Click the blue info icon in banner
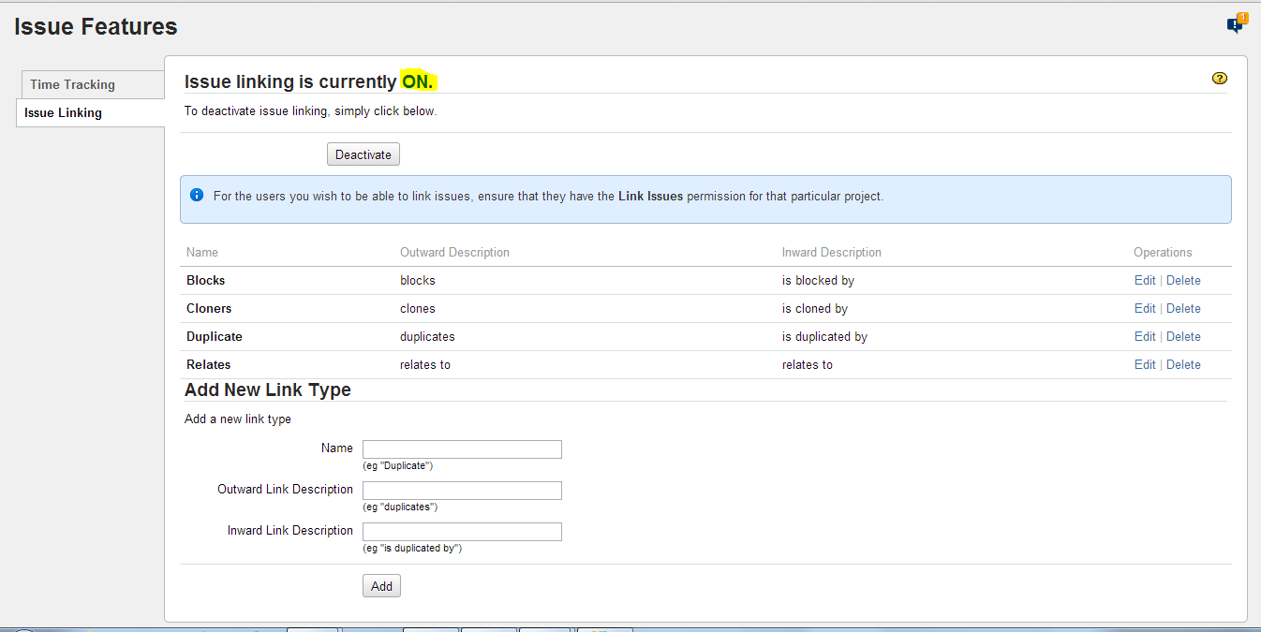 click(x=197, y=196)
